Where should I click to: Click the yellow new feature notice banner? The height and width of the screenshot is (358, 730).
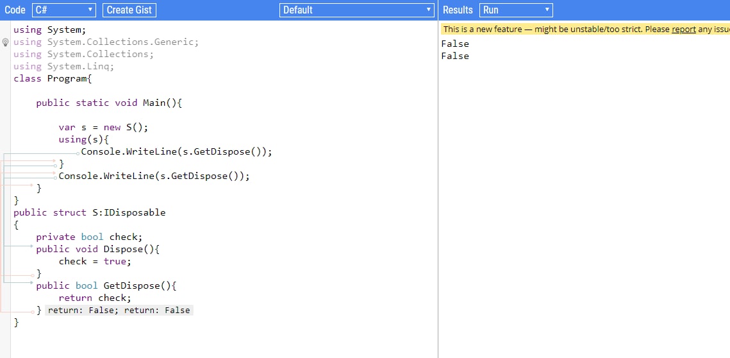585,30
